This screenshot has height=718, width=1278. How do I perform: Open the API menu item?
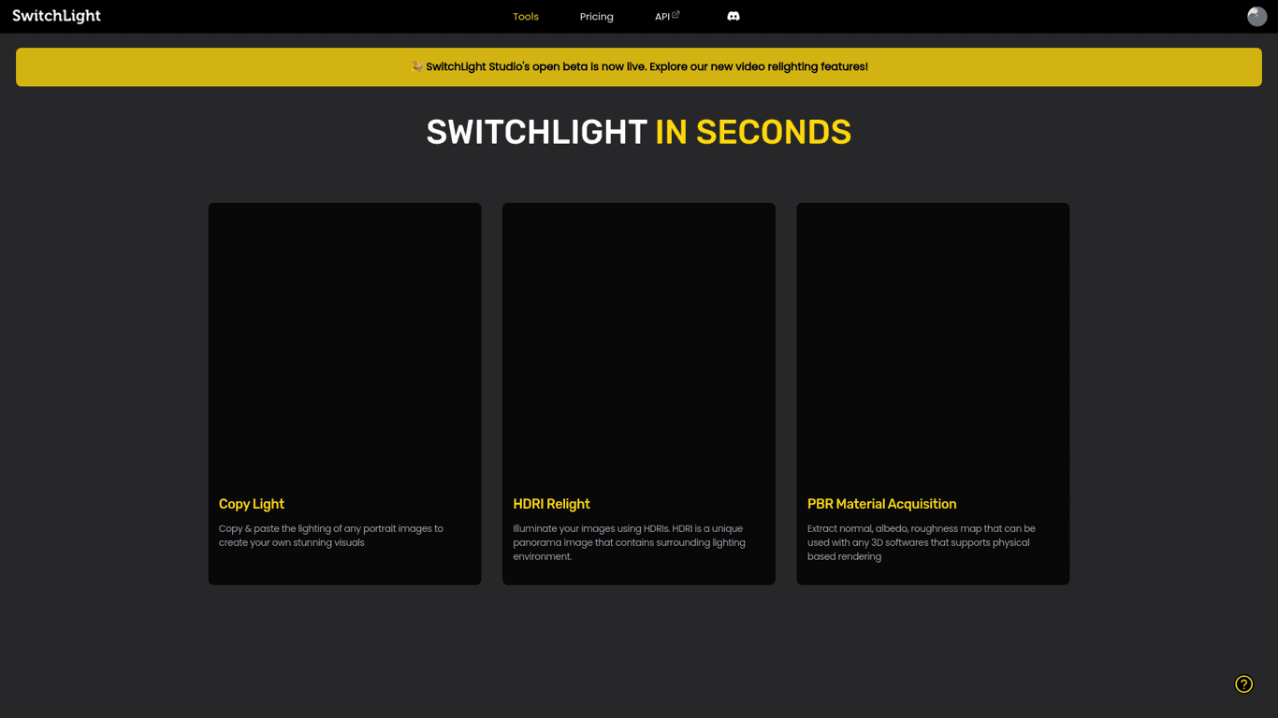click(664, 16)
